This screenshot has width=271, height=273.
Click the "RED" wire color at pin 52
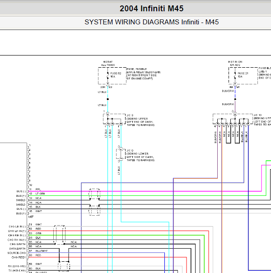pos(38,229)
